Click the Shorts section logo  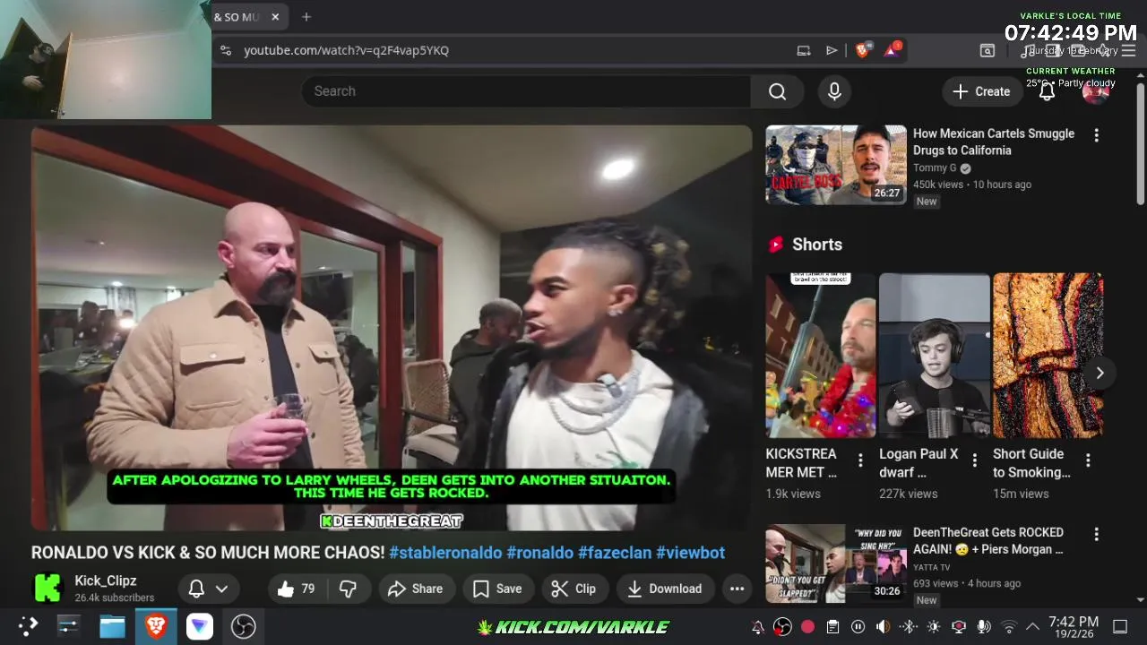pos(776,245)
